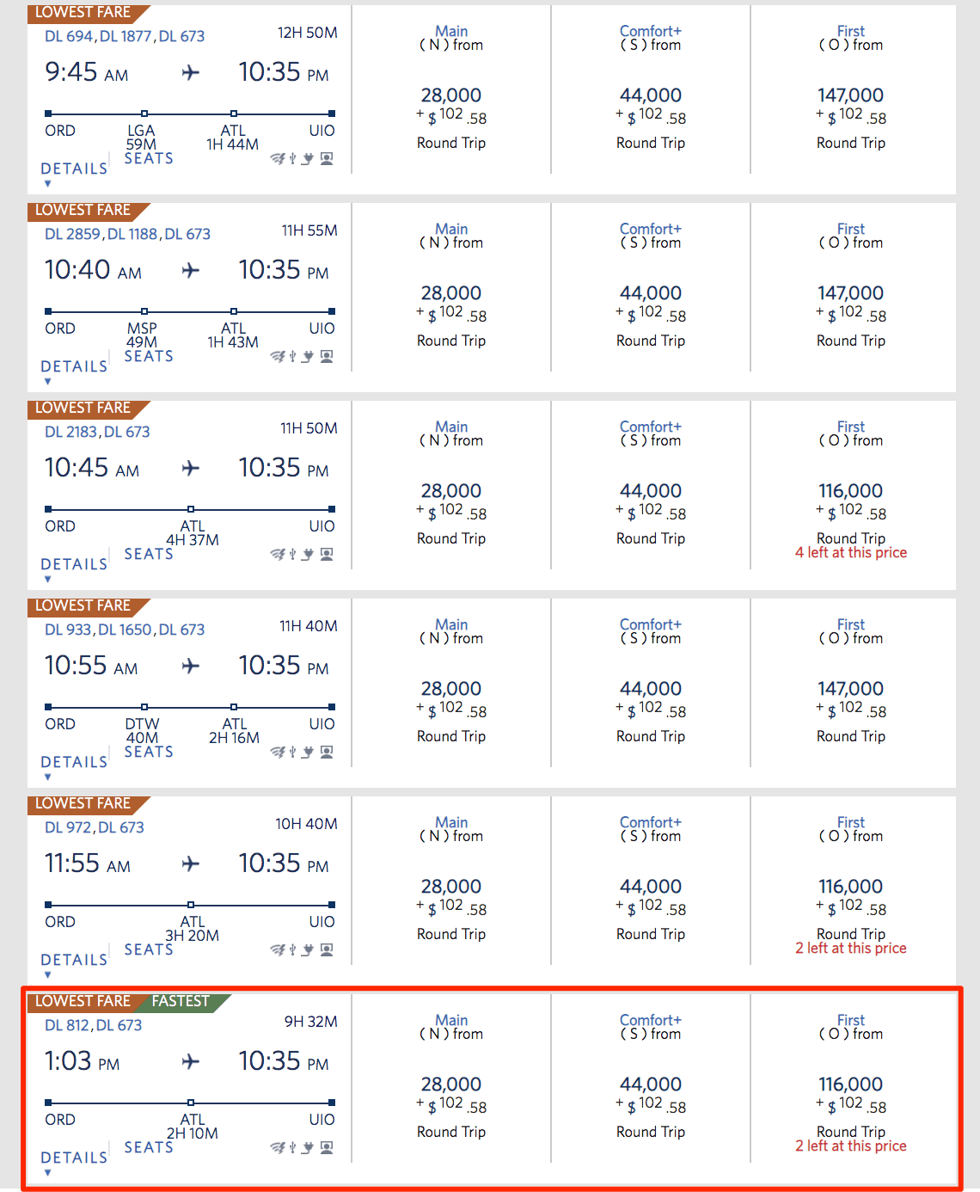Open SEATS for the DL 694 itinerary
This screenshot has height=1192, width=980.
point(148,158)
